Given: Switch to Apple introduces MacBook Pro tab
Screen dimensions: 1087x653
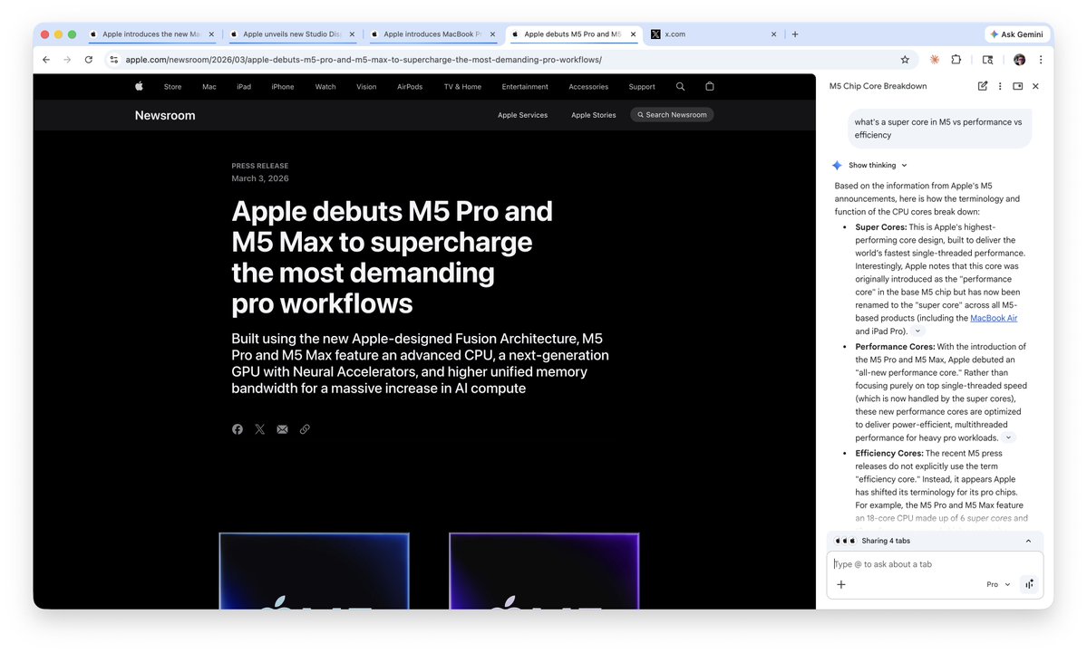Looking at the screenshot, I should [432, 34].
